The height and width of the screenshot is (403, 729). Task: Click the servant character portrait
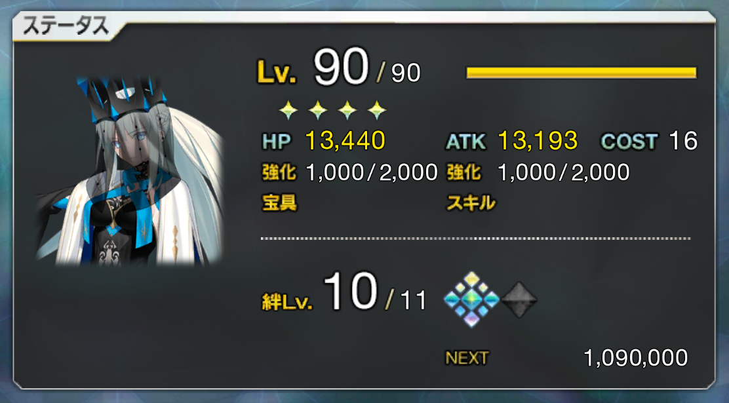point(130,171)
